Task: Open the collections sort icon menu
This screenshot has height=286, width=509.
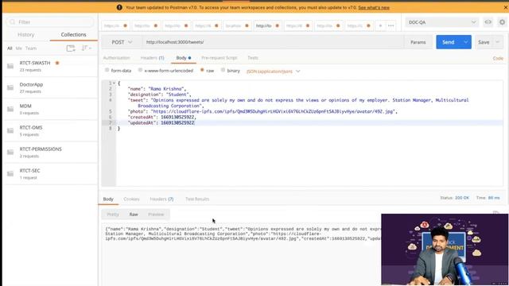Action: (86, 48)
